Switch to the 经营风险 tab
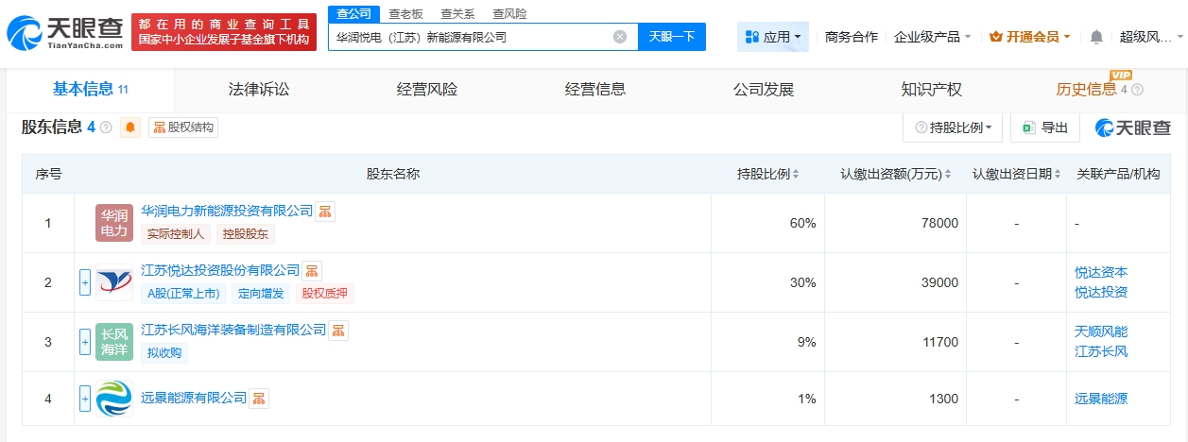 427,90
